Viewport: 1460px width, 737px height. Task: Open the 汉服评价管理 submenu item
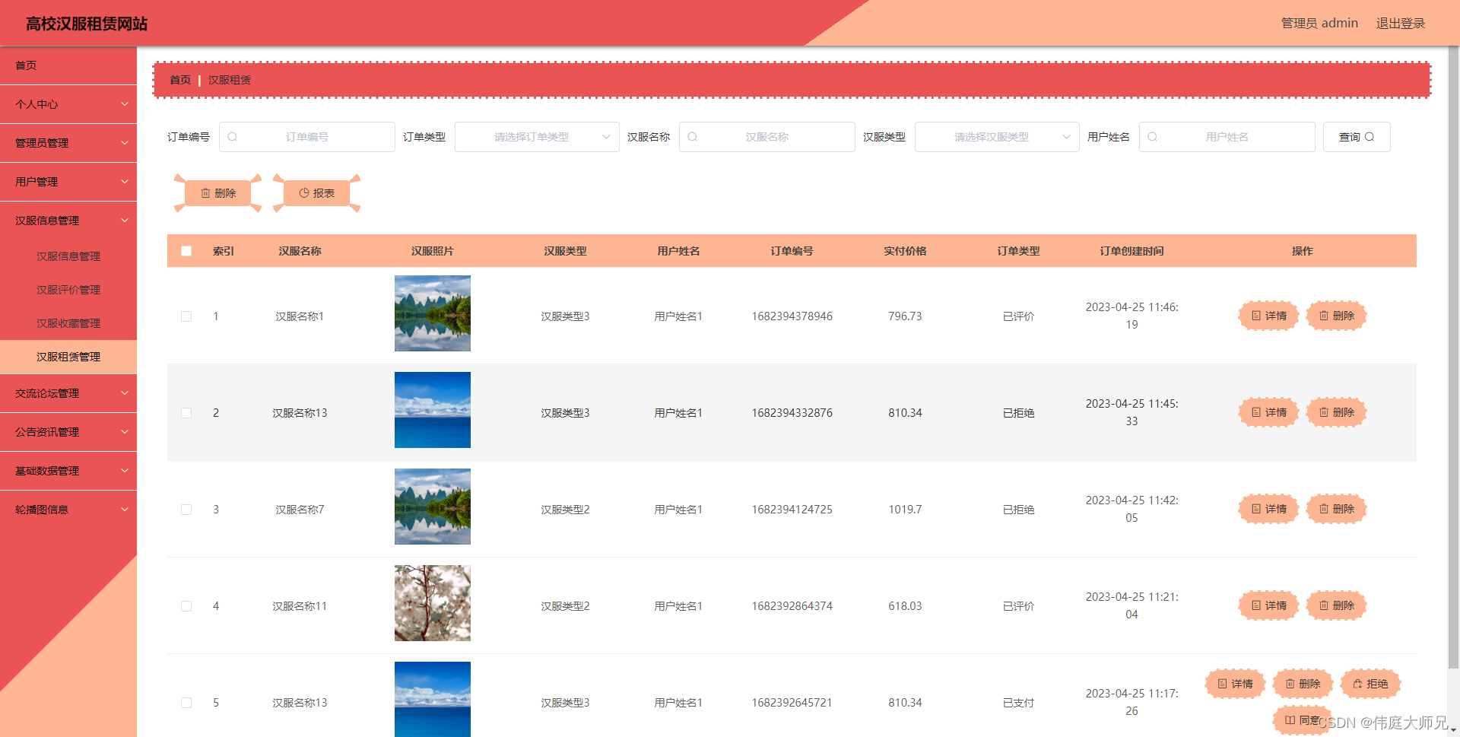[68, 290]
